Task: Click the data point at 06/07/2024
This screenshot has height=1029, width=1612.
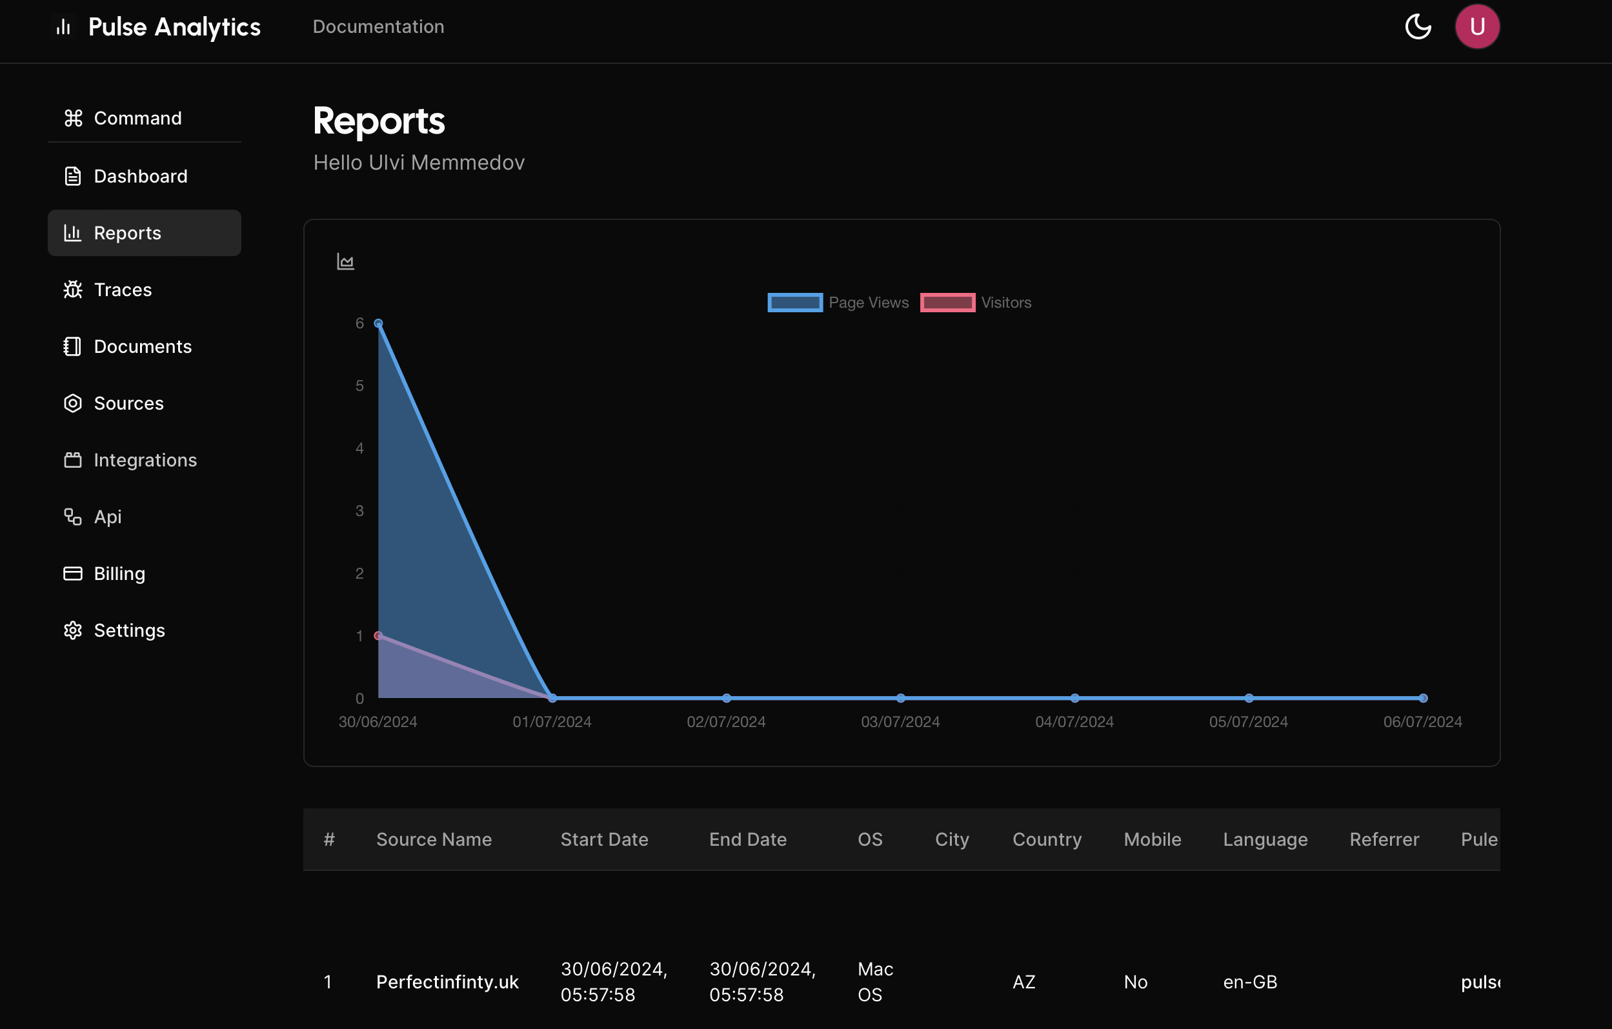Action: point(1423,698)
